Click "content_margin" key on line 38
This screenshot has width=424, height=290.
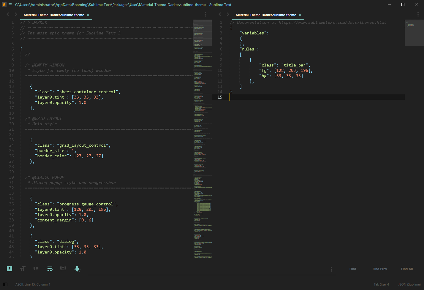tap(55, 220)
